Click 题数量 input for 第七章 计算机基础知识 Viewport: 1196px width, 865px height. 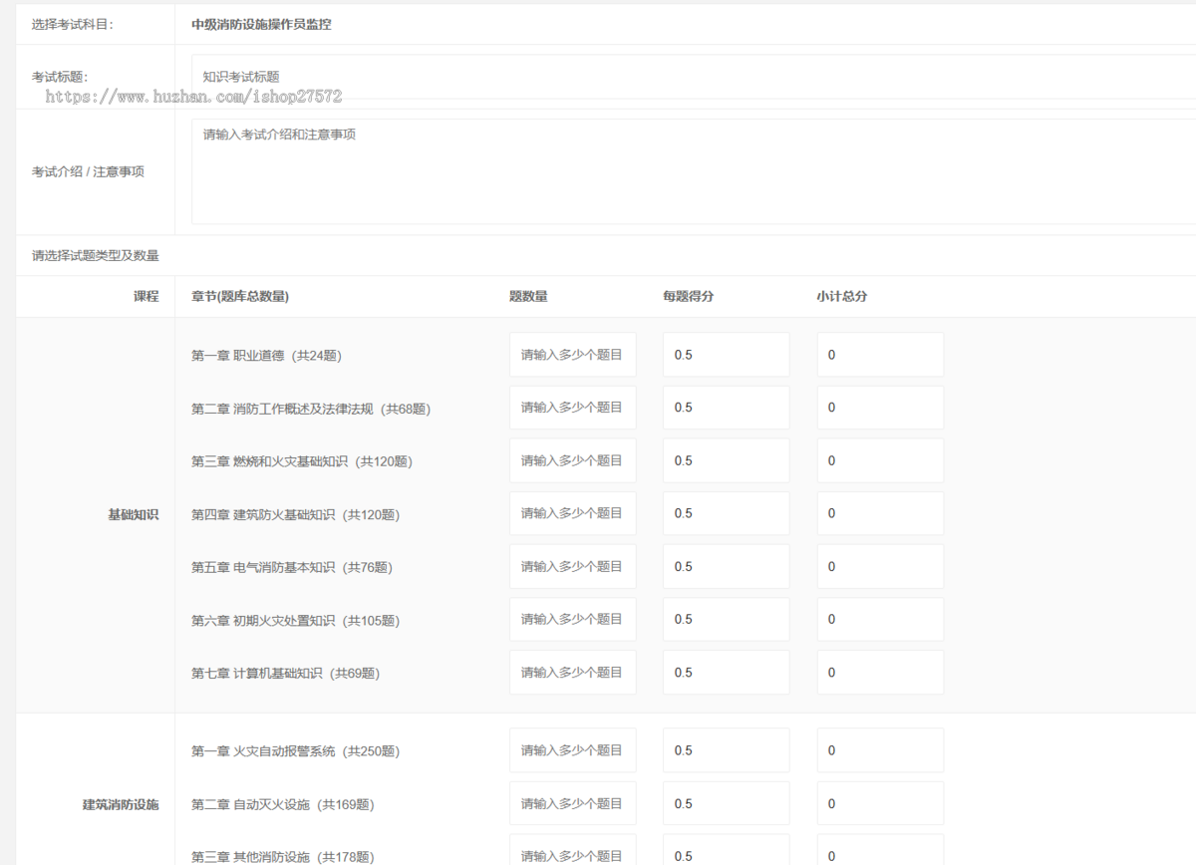click(573, 673)
